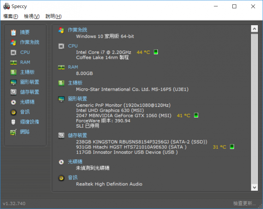Click the Windows flag icon beside 作業系統 heading
The height and width of the screenshot is (209, 263).
[x=61, y=30]
